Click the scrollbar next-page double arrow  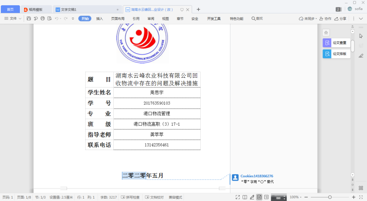click(x=352, y=190)
